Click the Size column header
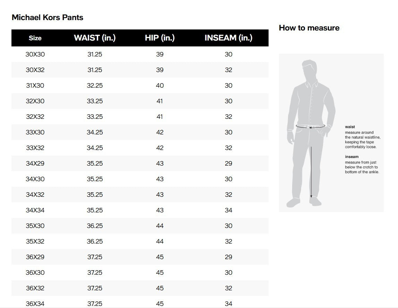The image size is (398, 308). click(x=35, y=38)
